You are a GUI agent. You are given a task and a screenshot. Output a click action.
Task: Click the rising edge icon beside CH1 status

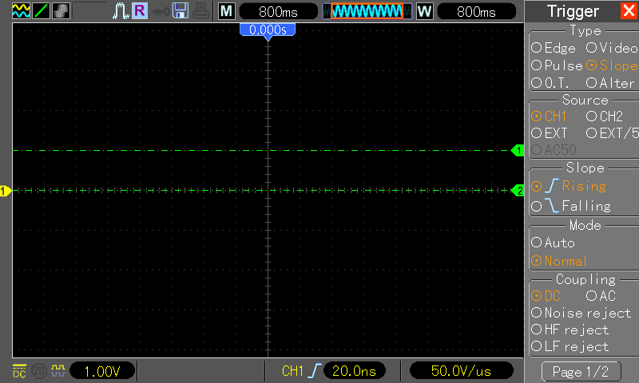(314, 371)
